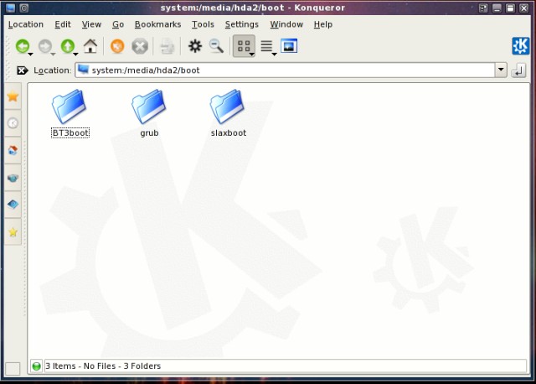Open the Home folder icon
This screenshot has width=536, height=384.
click(x=90, y=46)
